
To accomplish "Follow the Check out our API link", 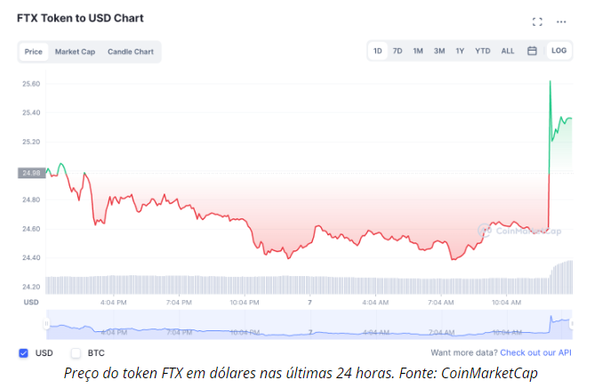I will coord(535,352).
